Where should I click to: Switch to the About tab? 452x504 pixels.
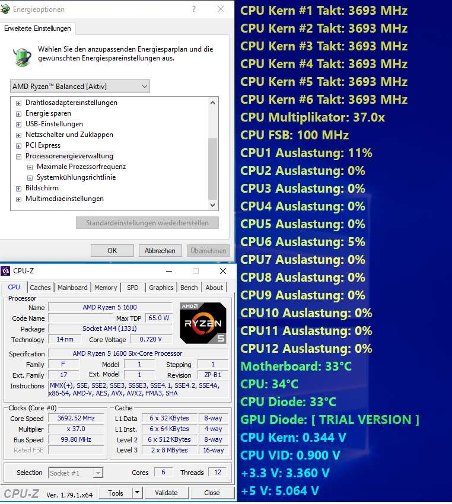[x=214, y=288]
